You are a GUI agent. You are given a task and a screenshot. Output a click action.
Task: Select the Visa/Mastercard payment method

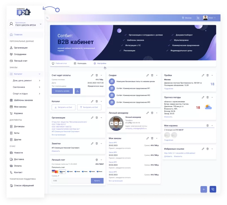pos(55,171)
